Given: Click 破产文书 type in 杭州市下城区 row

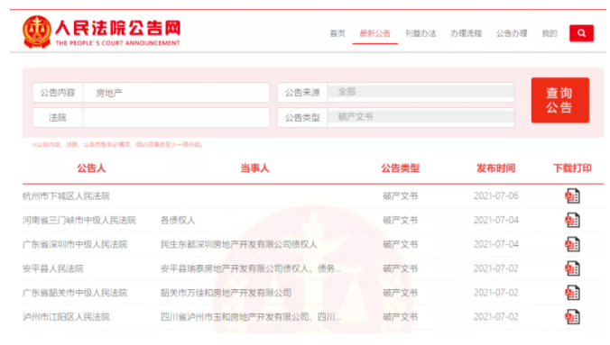Looking at the screenshot, I should click(401, 196).
